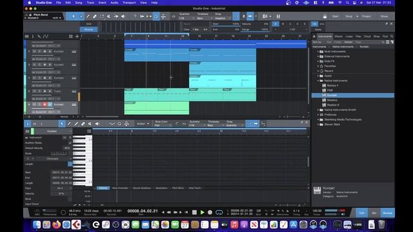Switch to the Effects browser tab
The image size is (413, 232).
[338, 36]
